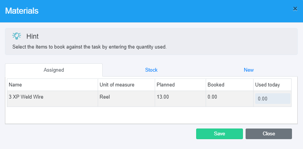Click the planned value 13.00
This screenshot has height=149, width=303.
(163, 97)
